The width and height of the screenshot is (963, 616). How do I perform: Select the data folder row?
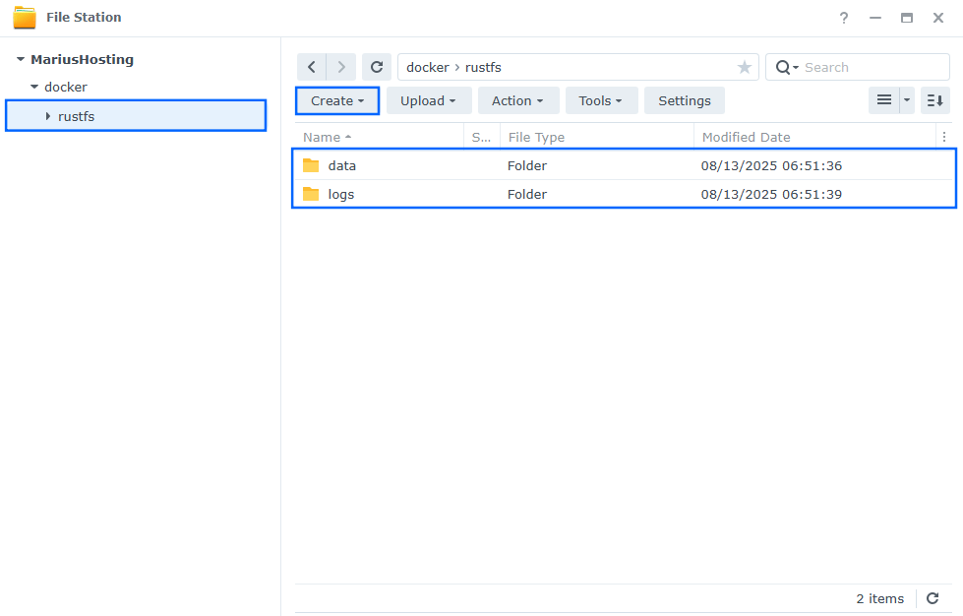click(624, 166)
